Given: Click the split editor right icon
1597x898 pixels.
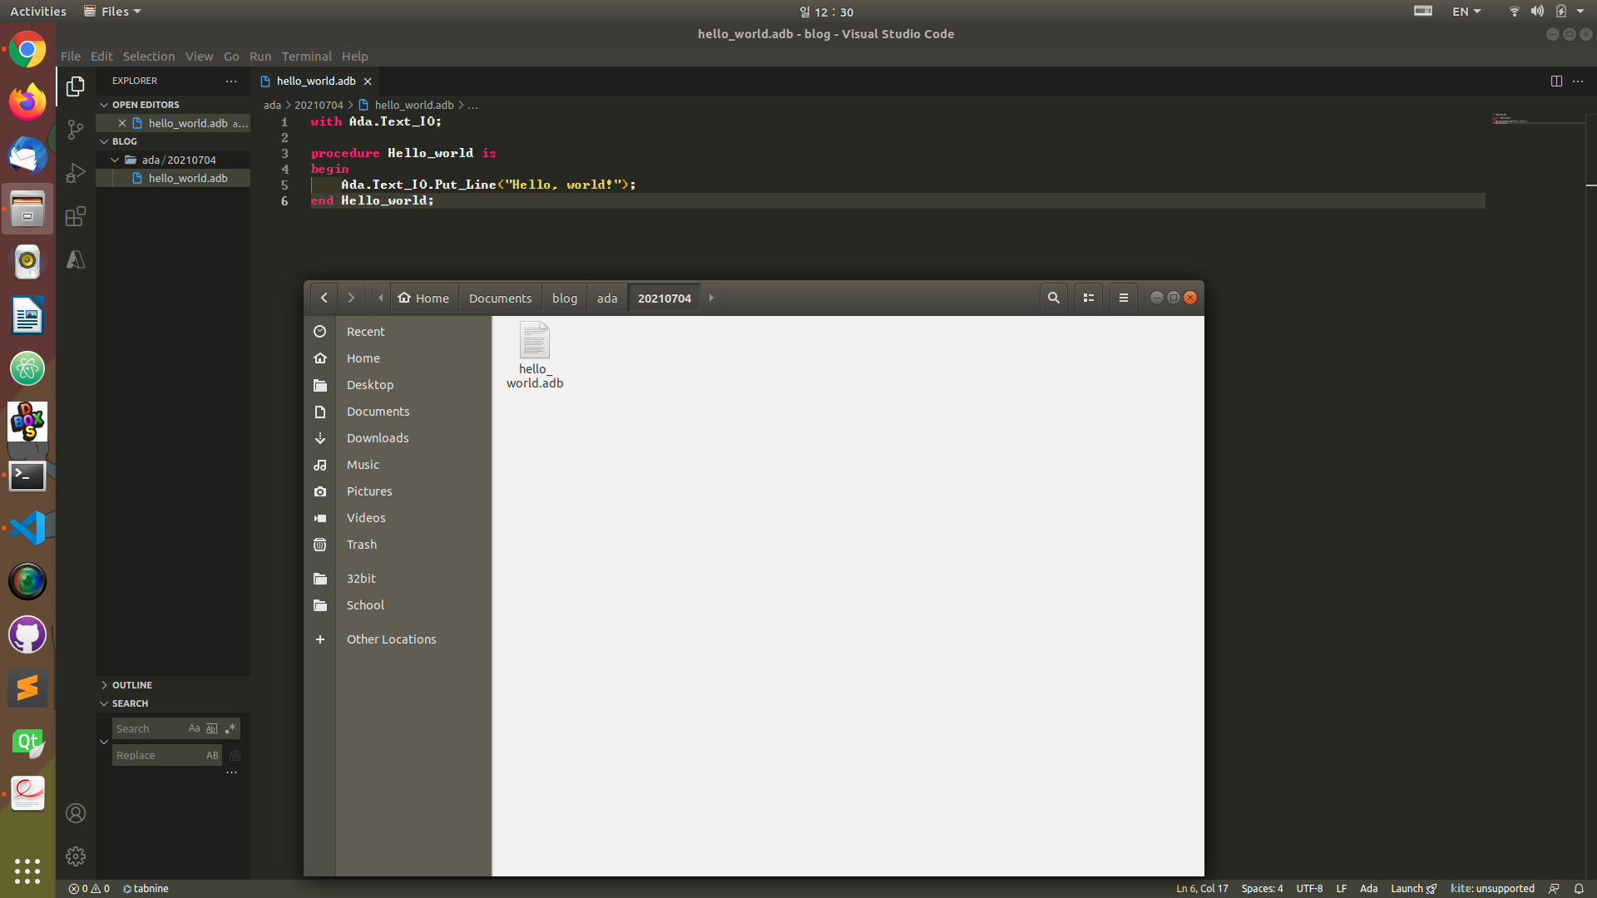Looking at the screenshot, I should pyautogui.click(x=1556, y=81).
